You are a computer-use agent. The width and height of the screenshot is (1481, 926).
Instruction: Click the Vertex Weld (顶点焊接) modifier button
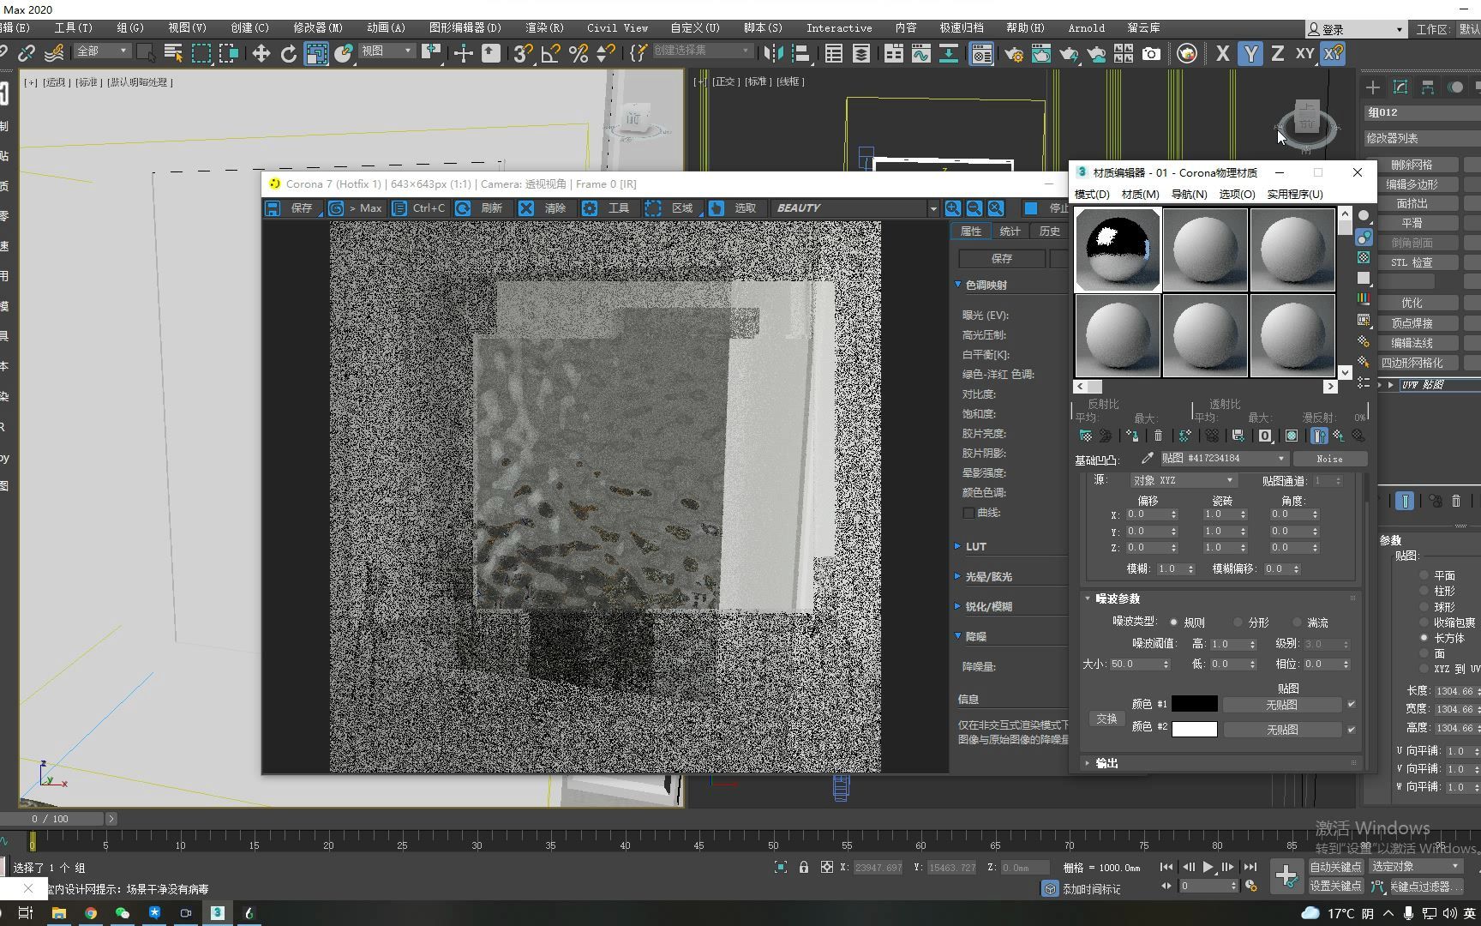[1412, 323]
